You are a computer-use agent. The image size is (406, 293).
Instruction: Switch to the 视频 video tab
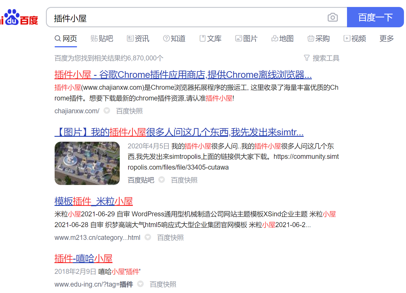[355, 38]
